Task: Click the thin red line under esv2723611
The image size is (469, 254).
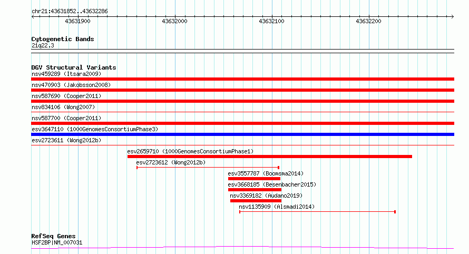Action: [242, 145]
